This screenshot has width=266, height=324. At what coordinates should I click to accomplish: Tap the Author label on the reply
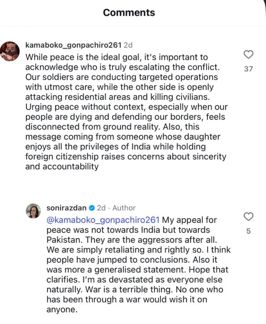124,208
